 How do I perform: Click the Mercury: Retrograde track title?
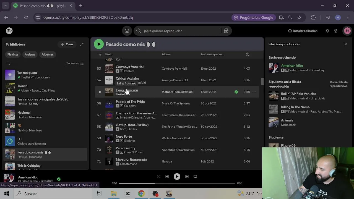point(131,160)
